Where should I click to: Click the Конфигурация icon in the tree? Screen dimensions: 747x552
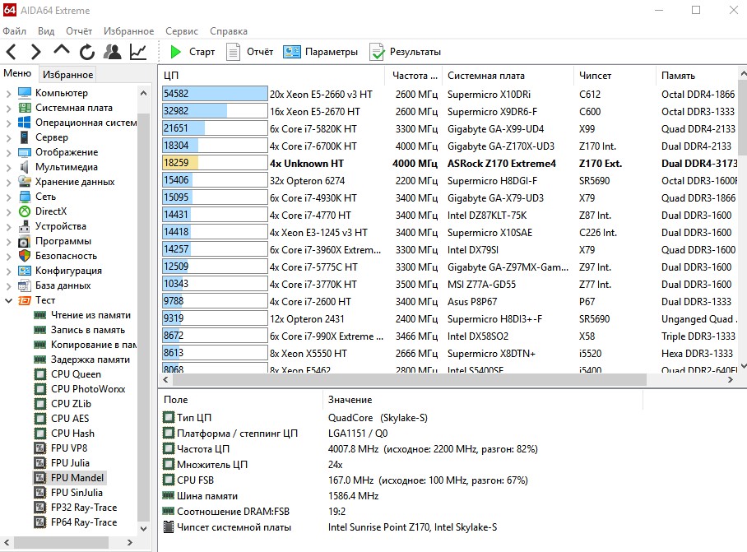point(25,271)
